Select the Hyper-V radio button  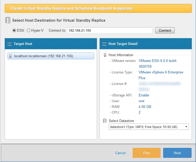coord(28,30)
